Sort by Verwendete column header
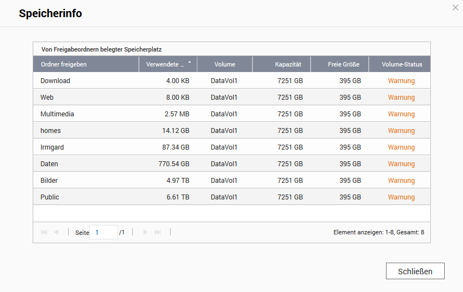463x292 pixels. [168, 64]
